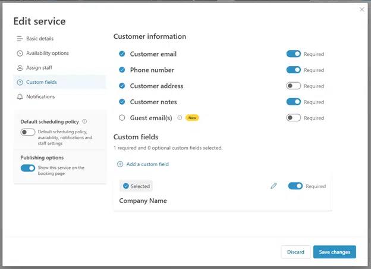The width and height of the screenshot is (371, 269).
Task: Turn off Required toggle for Customer email
Action: [293, 54]
